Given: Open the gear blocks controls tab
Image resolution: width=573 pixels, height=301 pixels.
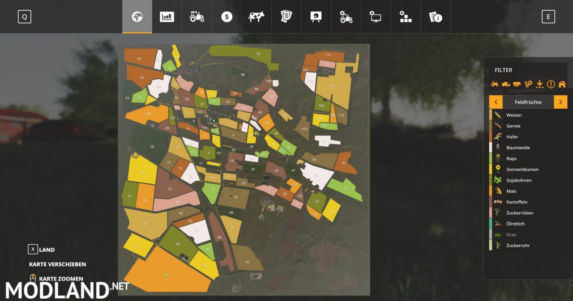Looking at the screenshot, I should (x=406, y=17).
